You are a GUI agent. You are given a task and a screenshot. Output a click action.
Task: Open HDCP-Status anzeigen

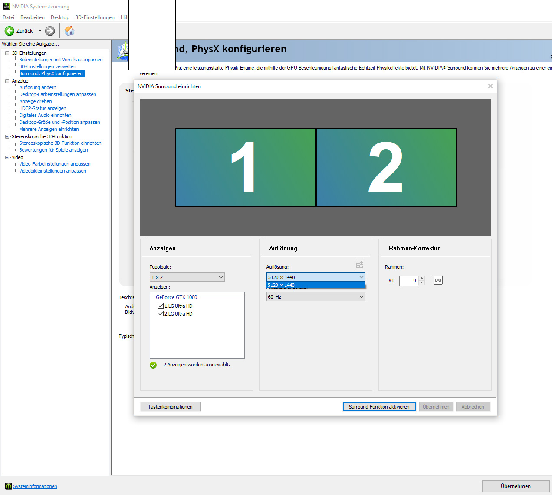pyautogui.click(x=43, y=108)
